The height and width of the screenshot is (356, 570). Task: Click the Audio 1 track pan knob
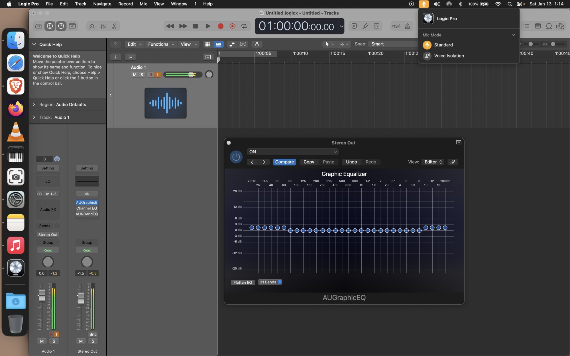tap(209, 75)
